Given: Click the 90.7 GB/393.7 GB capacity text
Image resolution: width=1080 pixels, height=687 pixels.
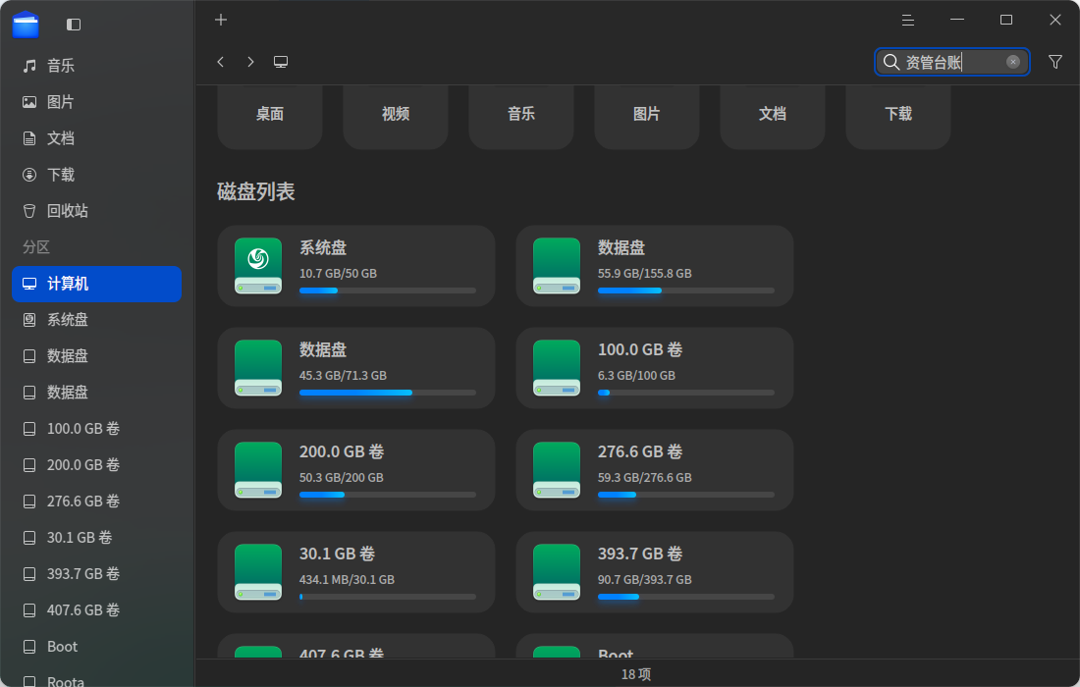Looking at the screenshot, I should point(645,580).
